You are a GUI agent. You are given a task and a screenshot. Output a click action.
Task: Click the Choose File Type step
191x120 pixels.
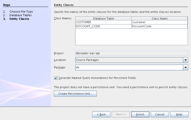[21, 12]
